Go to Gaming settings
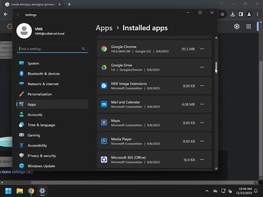This screenshot has width=263, height=197. [52, 135]
